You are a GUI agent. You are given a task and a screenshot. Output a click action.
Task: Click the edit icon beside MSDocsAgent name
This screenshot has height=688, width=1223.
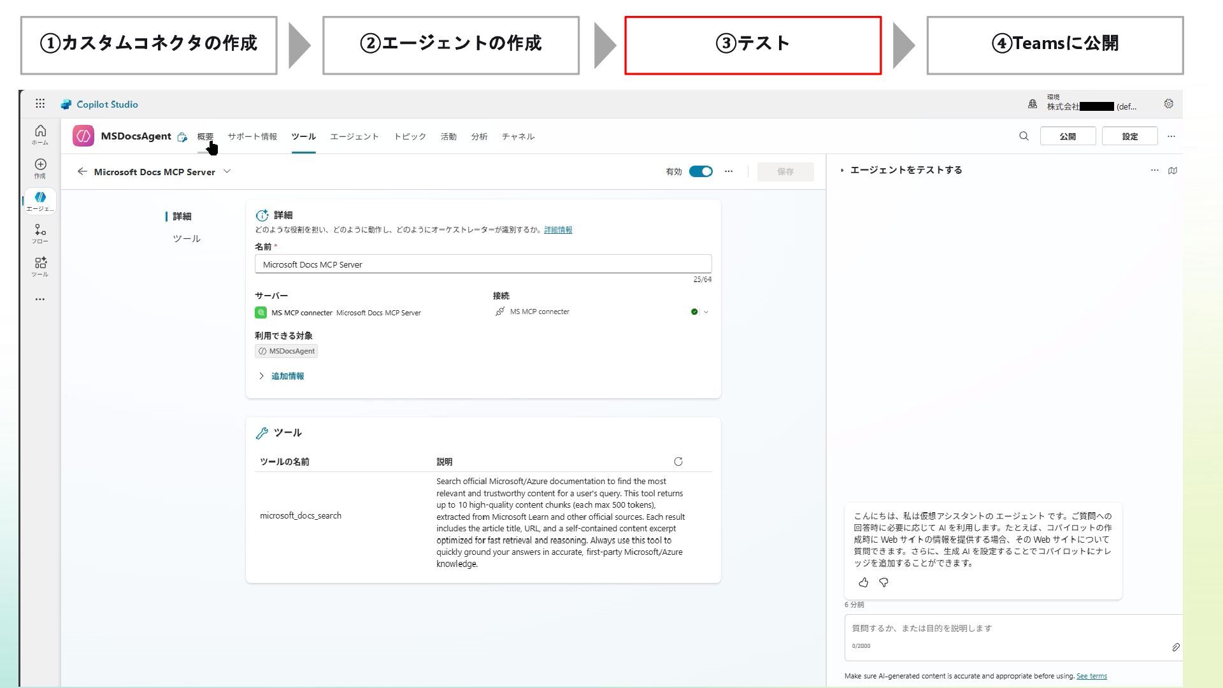(x=182, y=137)
